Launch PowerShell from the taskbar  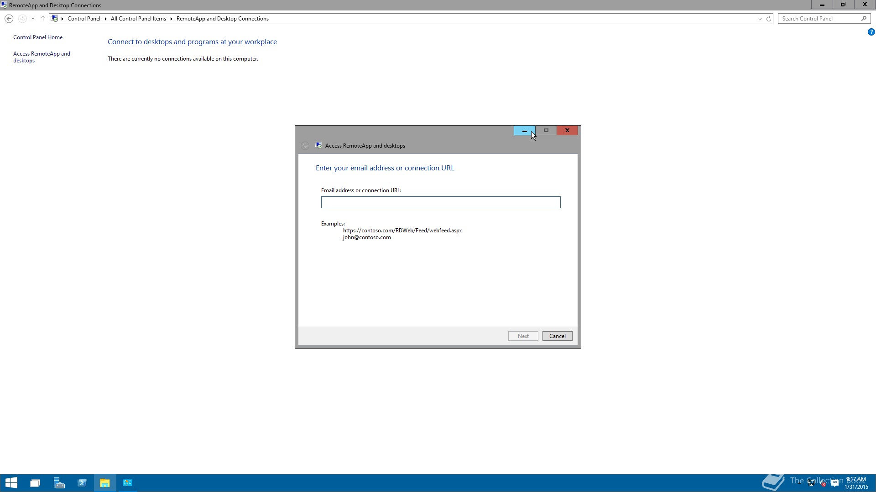point(82,483)
